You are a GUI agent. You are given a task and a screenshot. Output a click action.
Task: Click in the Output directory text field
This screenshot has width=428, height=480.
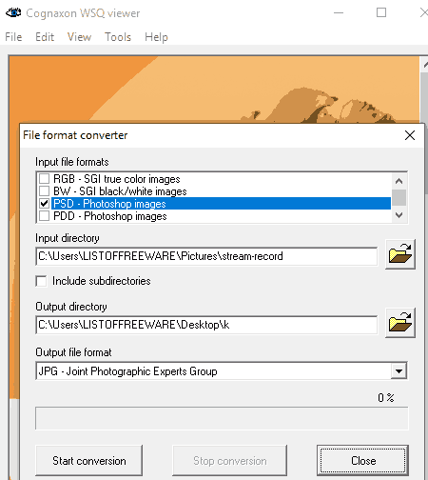[206, 325]
